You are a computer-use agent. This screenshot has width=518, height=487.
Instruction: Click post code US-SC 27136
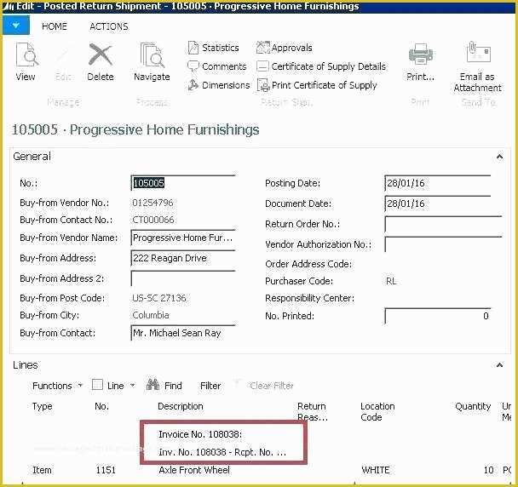[x=159, y=298]
